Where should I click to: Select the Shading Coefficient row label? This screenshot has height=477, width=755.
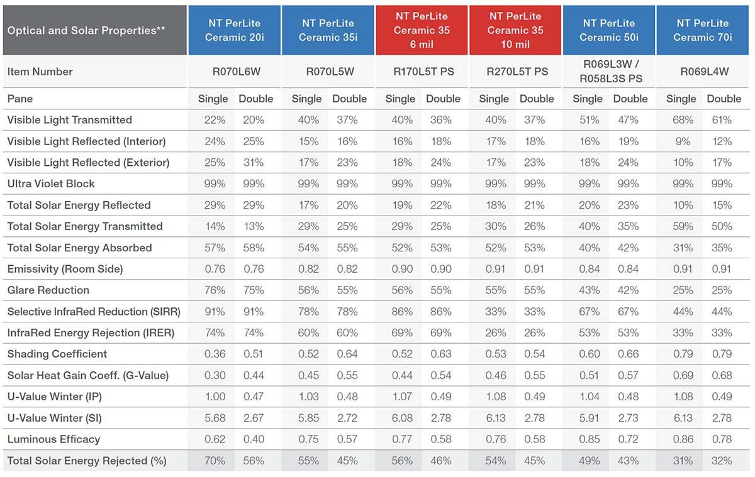pyautogui.click(x=57, y=354)
